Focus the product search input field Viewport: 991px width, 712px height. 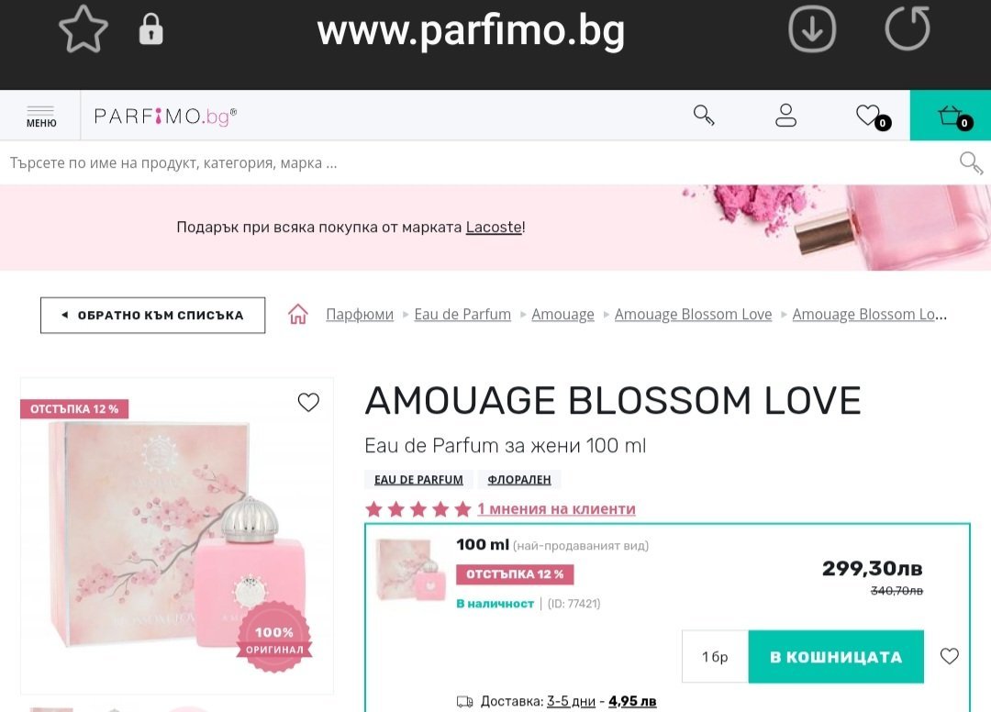coord(480,163)
